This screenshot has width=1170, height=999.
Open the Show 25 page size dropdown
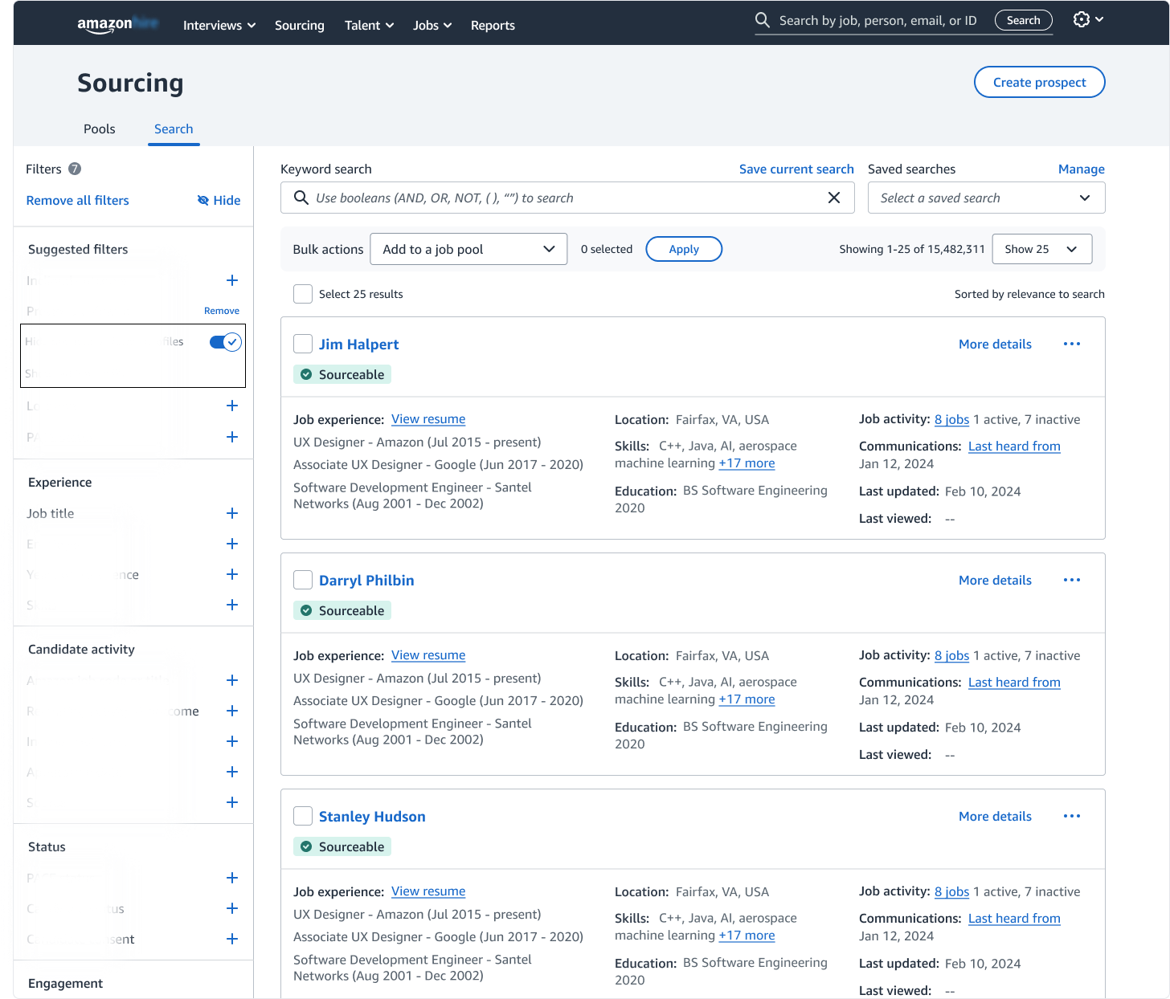pos(1042,249)
